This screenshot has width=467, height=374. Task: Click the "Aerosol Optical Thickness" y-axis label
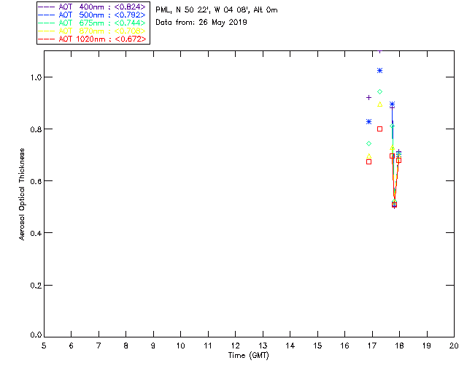(x=22, y=194)
